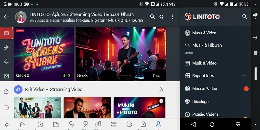Open the three-dot options beside Bapael.losw

tap(244, 76)
